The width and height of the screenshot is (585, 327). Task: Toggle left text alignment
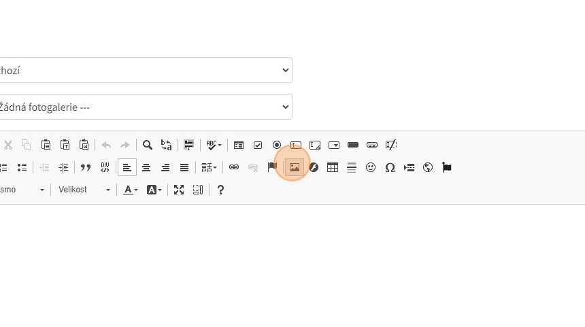127,167
